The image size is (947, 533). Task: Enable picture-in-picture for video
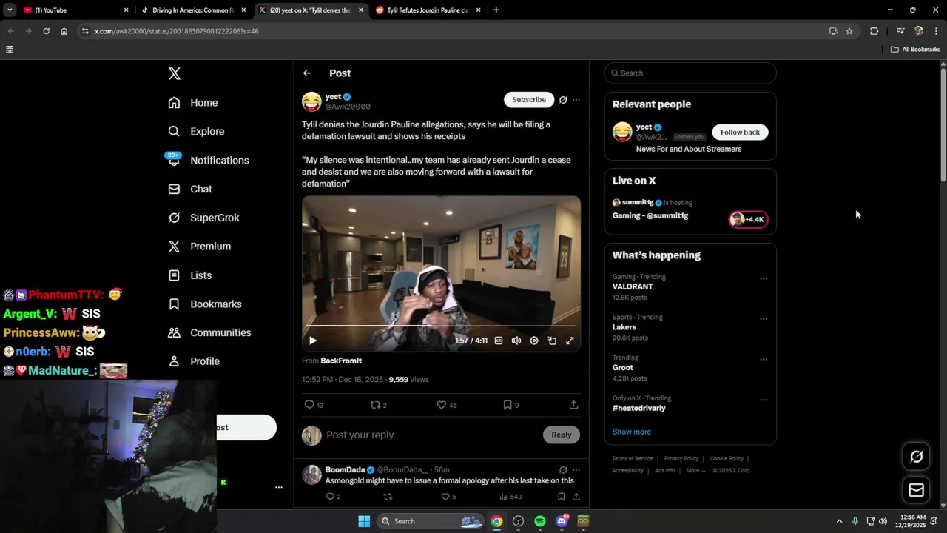(552, 341)
